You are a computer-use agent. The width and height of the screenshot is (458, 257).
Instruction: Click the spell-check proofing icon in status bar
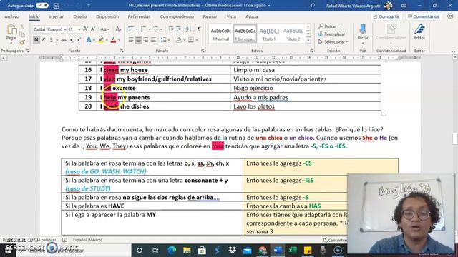64,240
